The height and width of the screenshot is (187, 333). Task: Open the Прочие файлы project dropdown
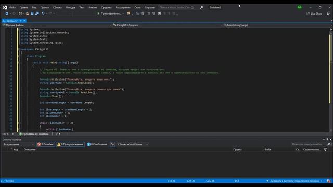(57, 25)
